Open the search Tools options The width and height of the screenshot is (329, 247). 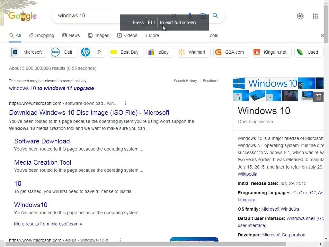213,35
